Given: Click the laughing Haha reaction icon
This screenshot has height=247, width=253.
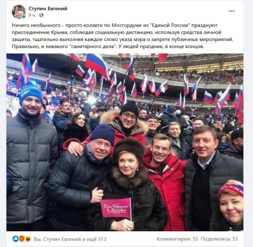Looking at the screenshot, I should (28, 239).
